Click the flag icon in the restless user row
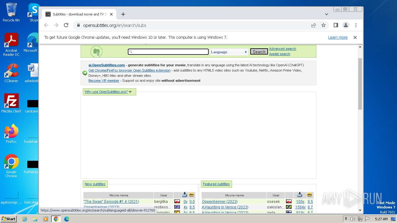 177,207
